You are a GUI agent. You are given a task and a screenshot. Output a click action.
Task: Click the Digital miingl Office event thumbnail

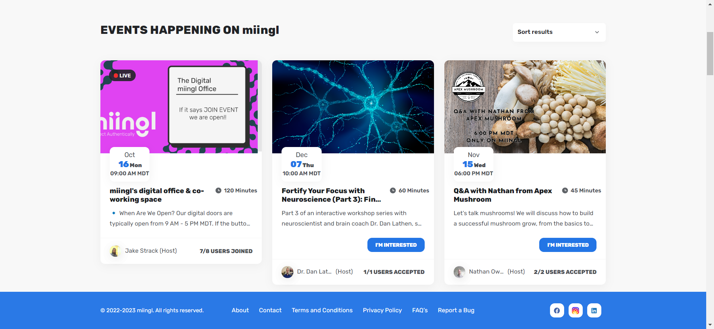coord(181,107)
